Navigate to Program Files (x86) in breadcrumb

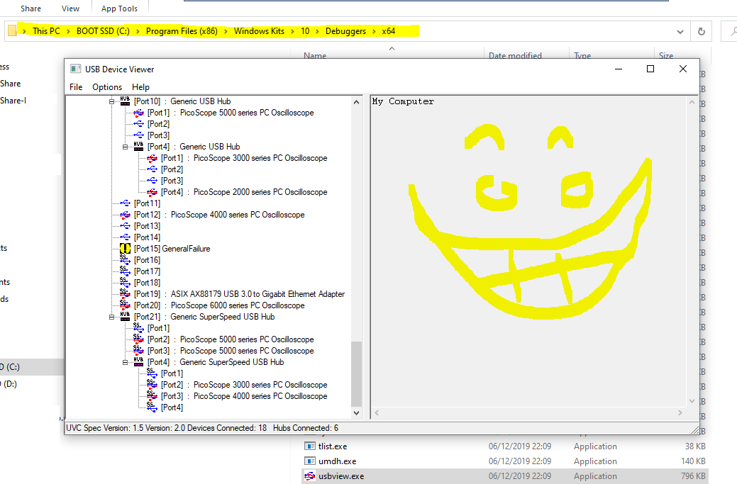point(182,31)
